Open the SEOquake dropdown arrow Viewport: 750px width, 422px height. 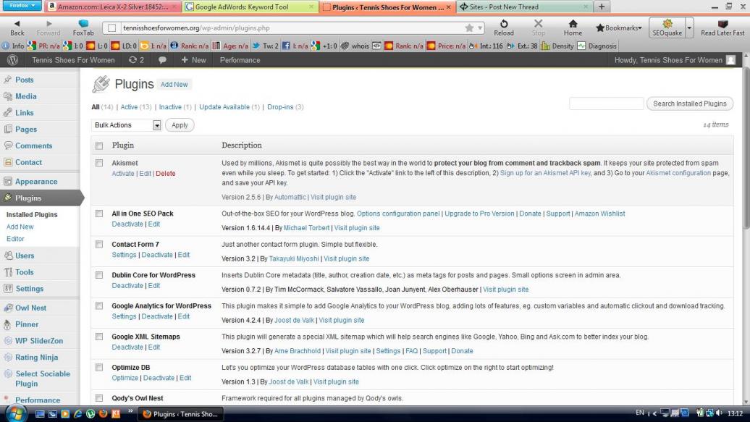click(x=689, y=28)
